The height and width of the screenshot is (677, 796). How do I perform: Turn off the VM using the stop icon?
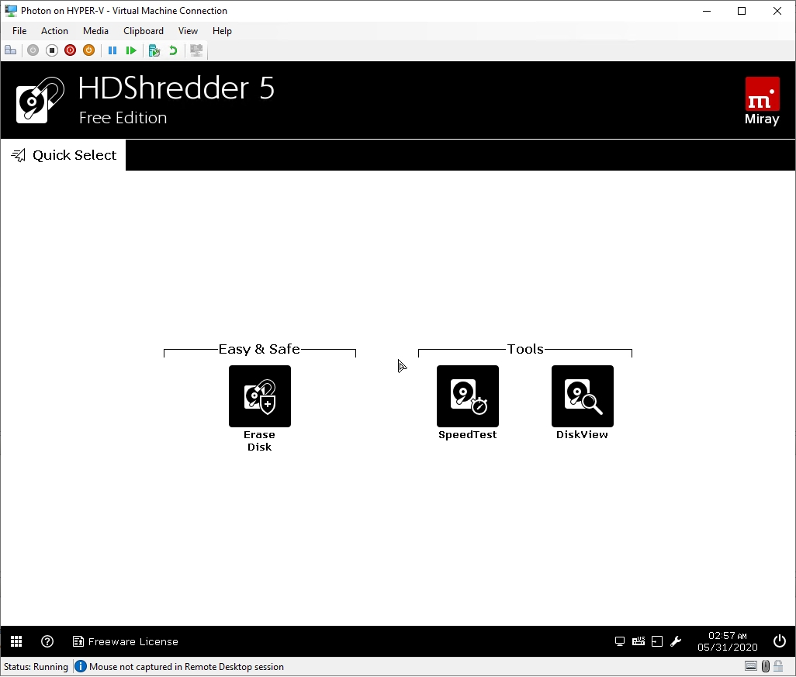(52, 50)
